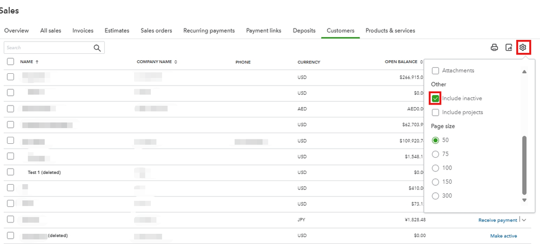
Task: Switch to the Invoices tab
Action: [83, 31]
